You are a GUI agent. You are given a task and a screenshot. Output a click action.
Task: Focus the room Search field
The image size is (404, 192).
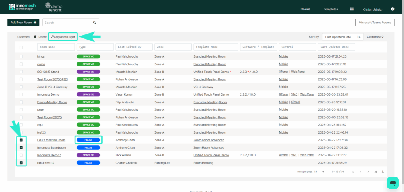(71, 23)
